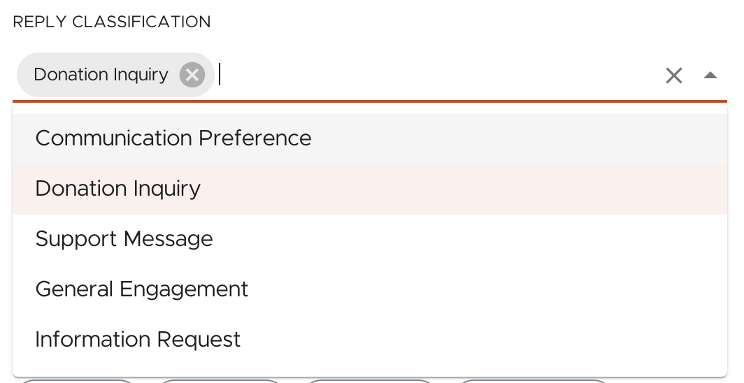Collapse the Reply Classification dropdown

710,75
